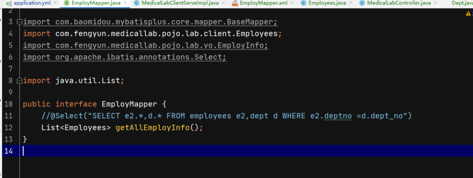Click the EmployMapper interface name in code
Viewport: 473px width, 178px height.
click(x=129, y=104)
